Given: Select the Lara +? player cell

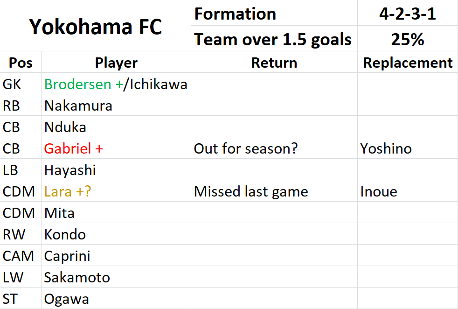Looking at the screenshot, I should click(116, 191).
